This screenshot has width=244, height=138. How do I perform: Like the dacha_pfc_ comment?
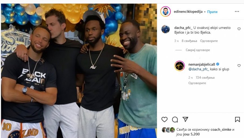[239, 29]
